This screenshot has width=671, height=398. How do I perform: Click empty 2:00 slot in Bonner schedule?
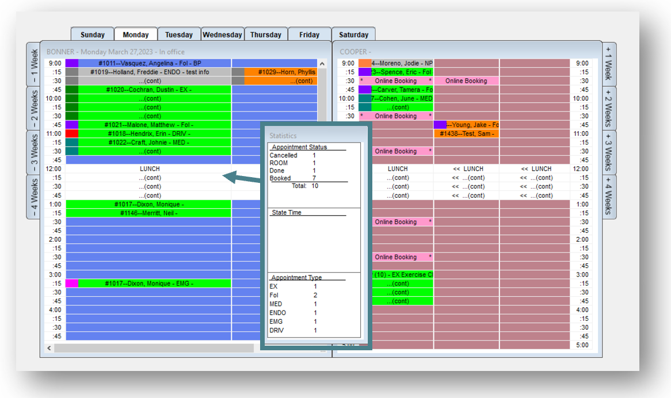point(148,239)
